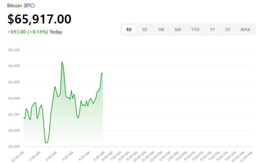Click the Today label

point(56,32)
